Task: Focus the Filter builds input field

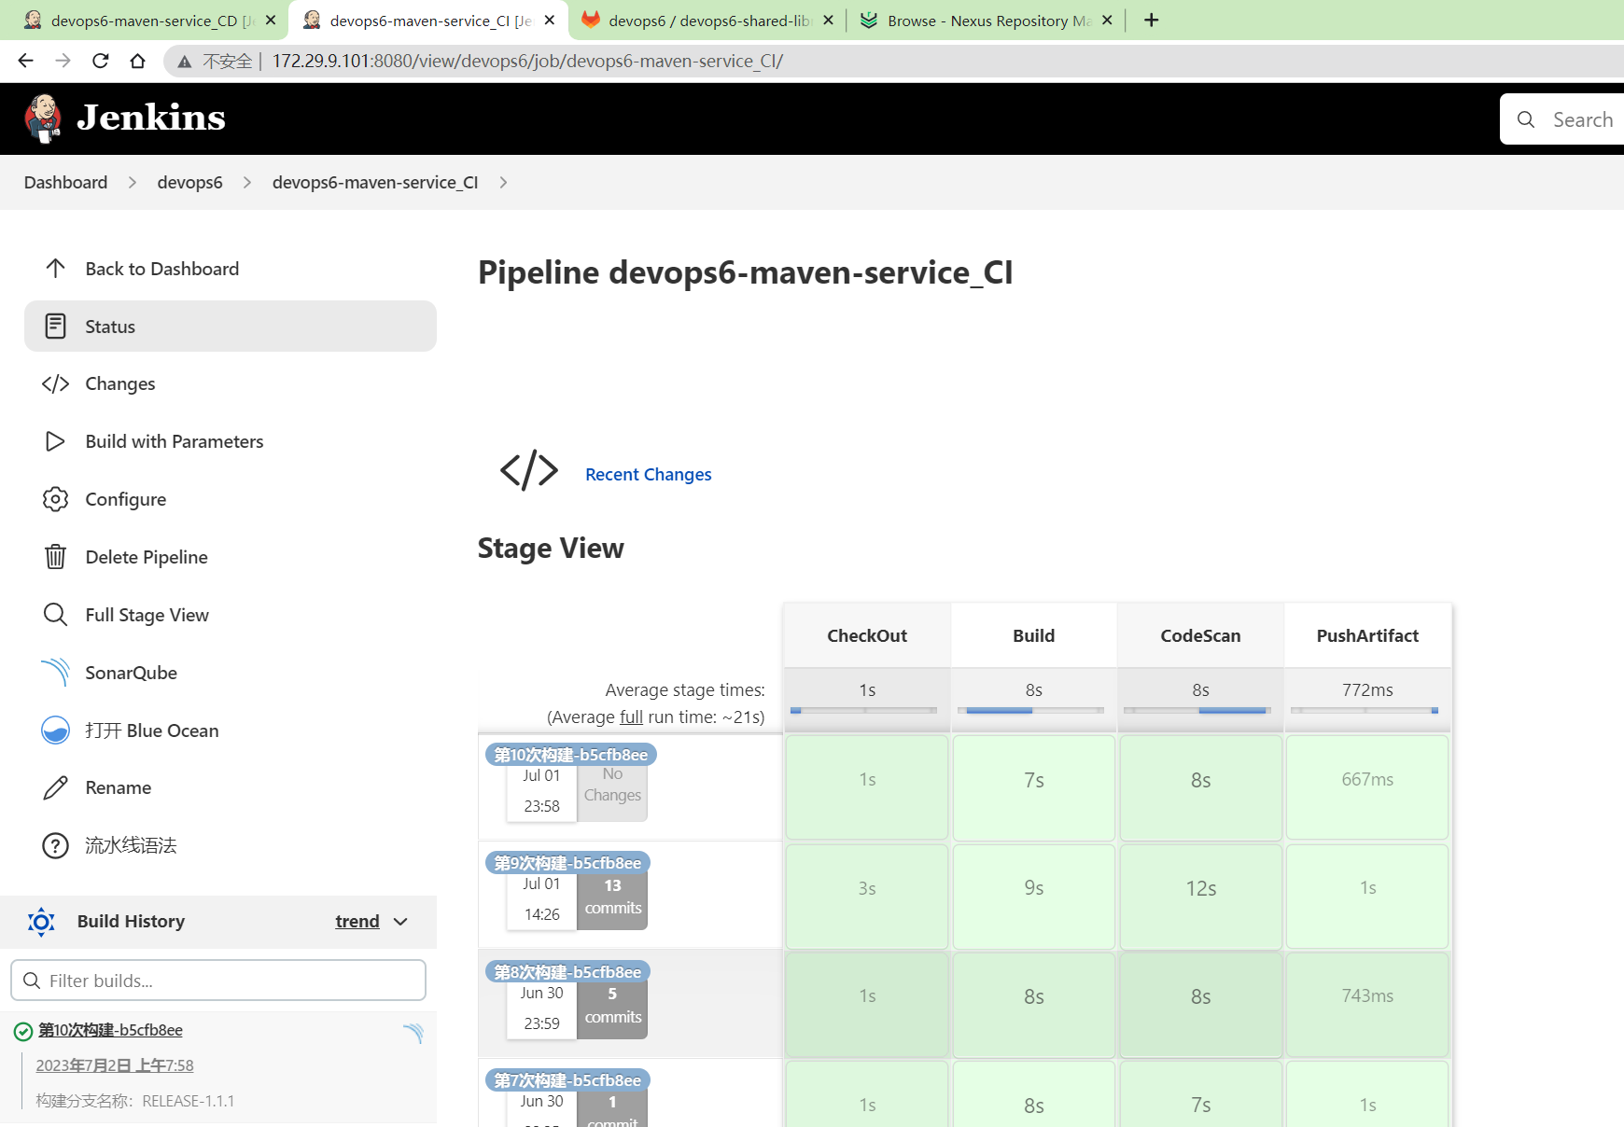Action: click(218, 981)
